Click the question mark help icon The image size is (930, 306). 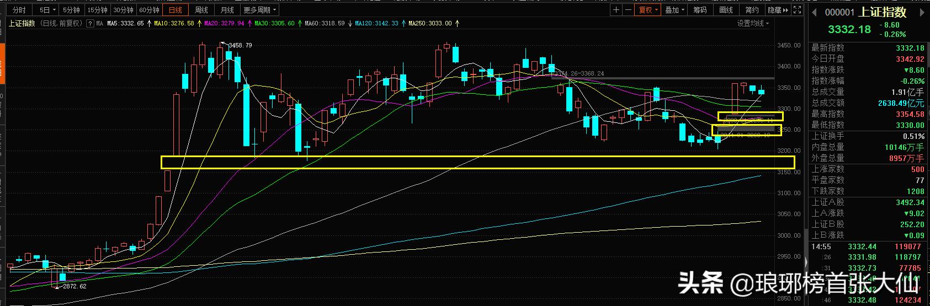pos(89,23)
